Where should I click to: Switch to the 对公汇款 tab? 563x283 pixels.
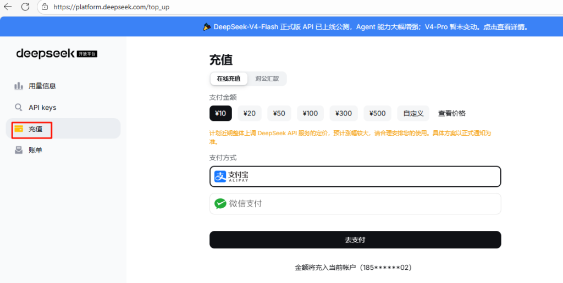pyautogui.click(x=267, y=79)
